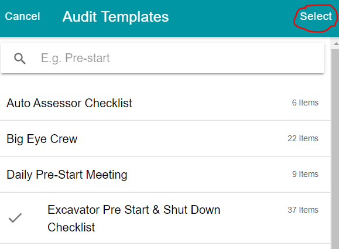Click the word Meeting in Daily Pre-Start Meeting

(x=107, y=175)
